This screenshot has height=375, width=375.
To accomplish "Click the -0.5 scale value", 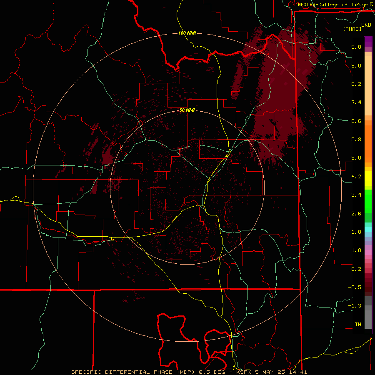I will coord(355,287).
